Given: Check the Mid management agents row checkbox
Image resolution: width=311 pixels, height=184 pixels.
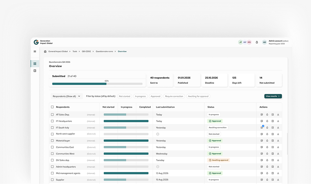Looking at the screenshot, I should [x=52, y=173].
